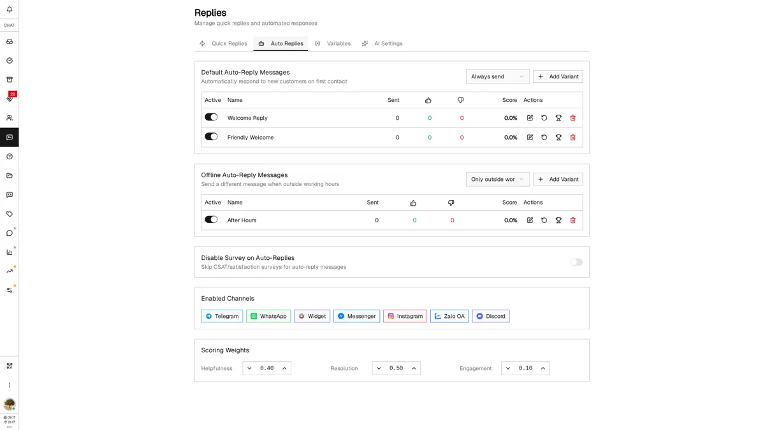Enable Disable Survey on Auto-Replies switch
Viewport: 765px width, 430px height.
[576, 262]
